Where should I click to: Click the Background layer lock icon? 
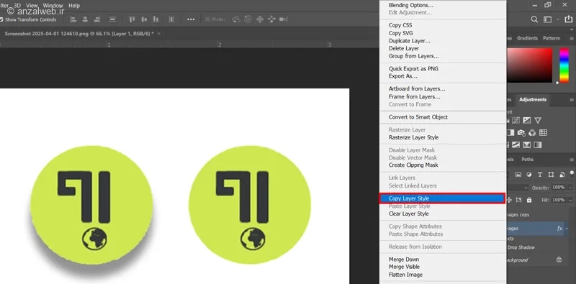(x=559, y=260)
